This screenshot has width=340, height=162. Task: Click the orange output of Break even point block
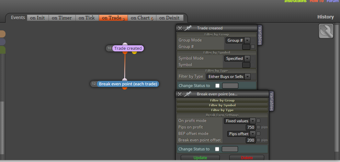125,88
